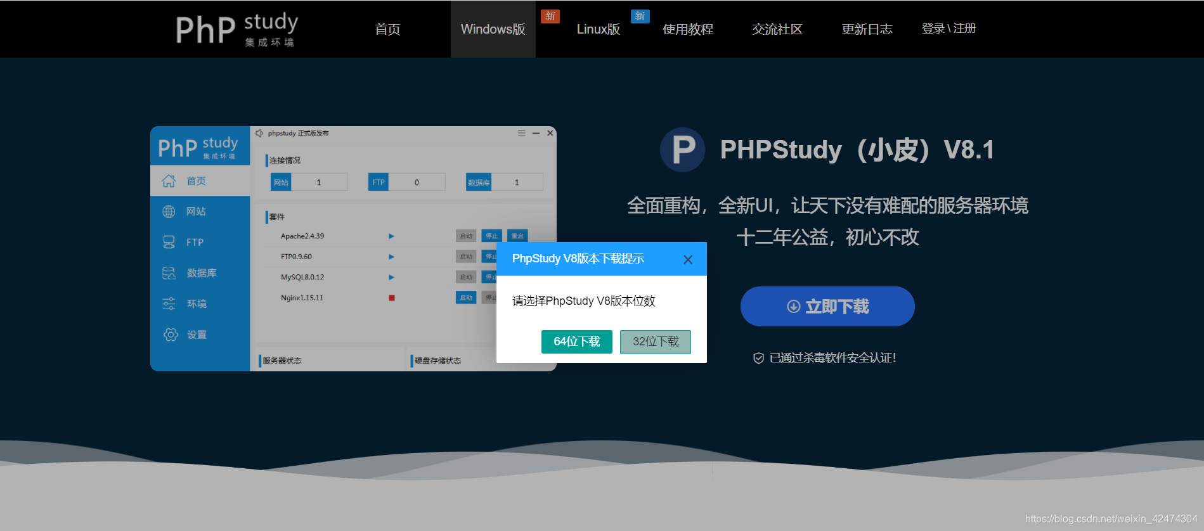
Task: Click the home icon in the app preview sidebar
Action: pos(169,181)
